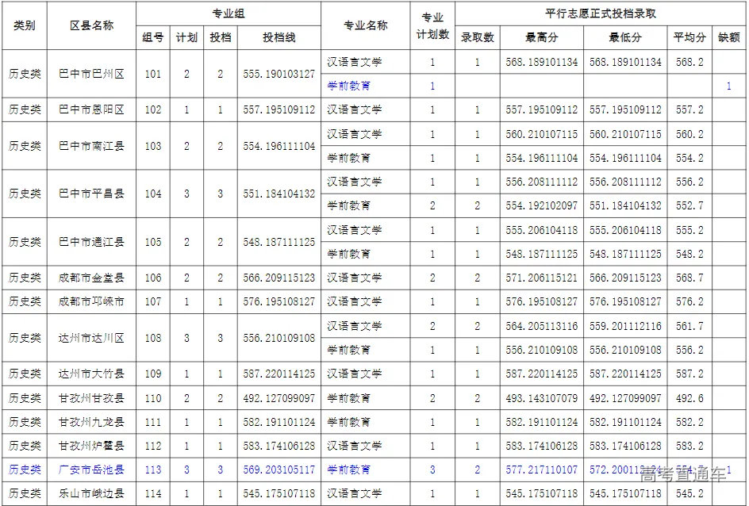Select the blue group number 113

pos(153,470)
